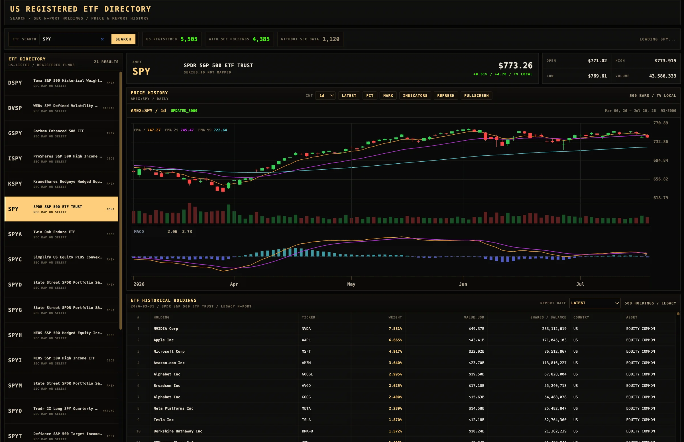
Task: Select SPYC Simplify US Equity PLUS Convexity
Action: (61, 260)
